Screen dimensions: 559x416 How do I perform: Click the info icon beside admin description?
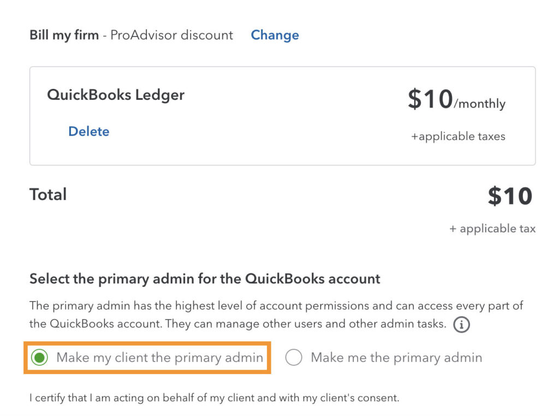462,325
